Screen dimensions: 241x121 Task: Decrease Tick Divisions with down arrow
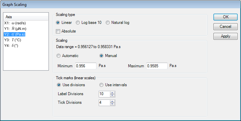point(112,104)
